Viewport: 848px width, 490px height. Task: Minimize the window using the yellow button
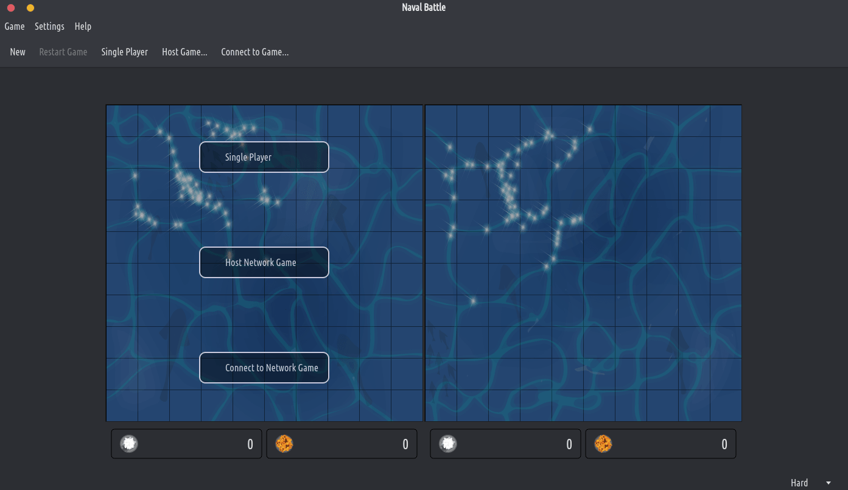click(30, 8)
